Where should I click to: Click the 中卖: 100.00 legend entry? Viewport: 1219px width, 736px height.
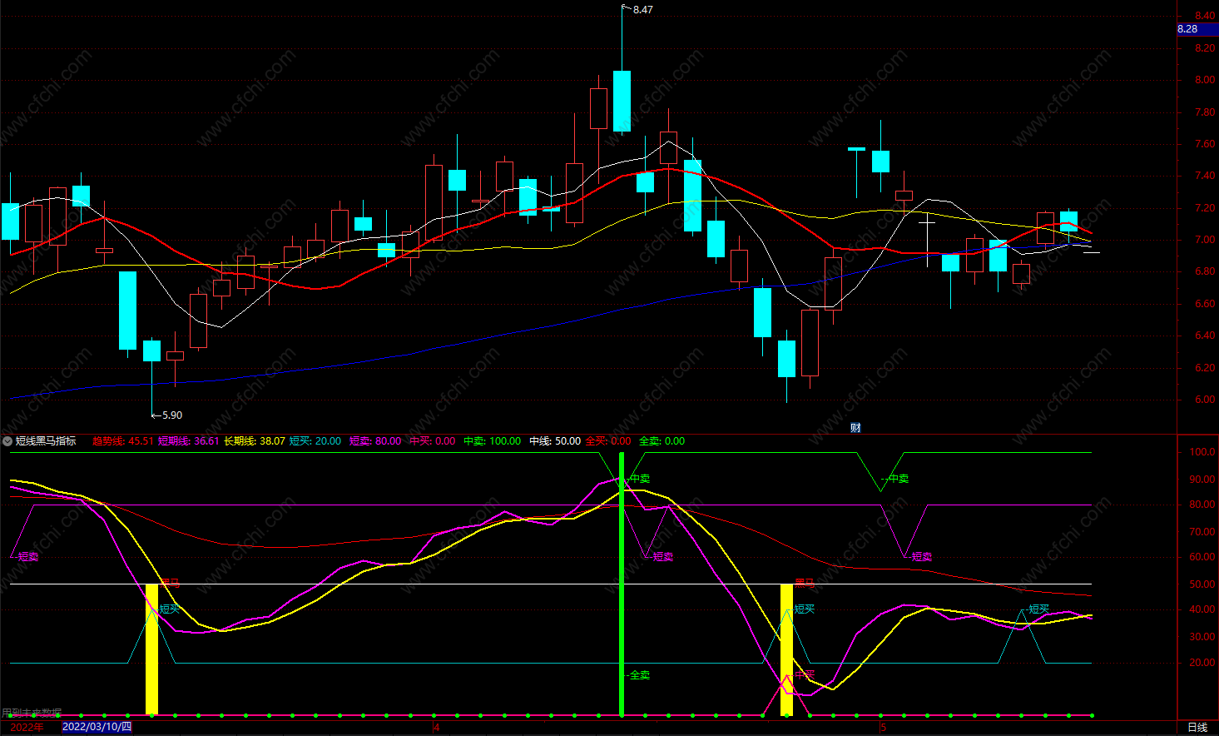tap(492, 441)
